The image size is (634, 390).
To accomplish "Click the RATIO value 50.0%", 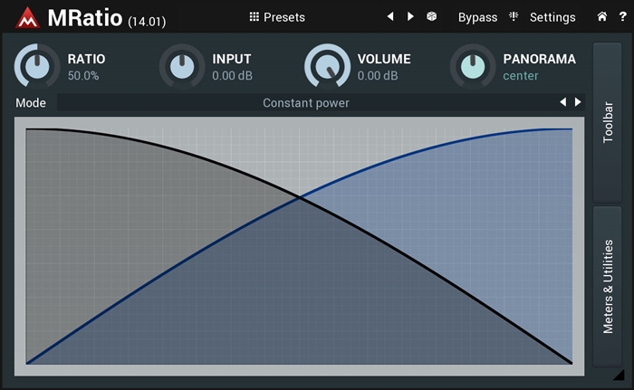I will (83, 76).
